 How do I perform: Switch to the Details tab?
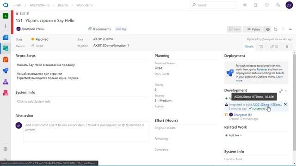tap(249, 47)
